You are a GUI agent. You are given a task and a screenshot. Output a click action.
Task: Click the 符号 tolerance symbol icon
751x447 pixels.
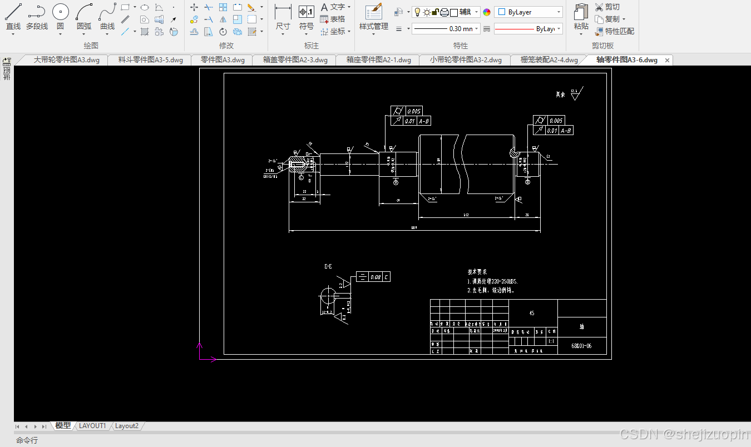pos(307,18)
